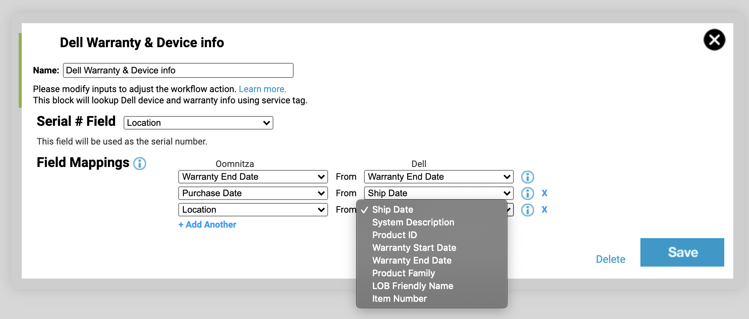749x319 pixels.
Task: Expand the Oomnitza Purchase Date dropdown
Action: point(253,193)
